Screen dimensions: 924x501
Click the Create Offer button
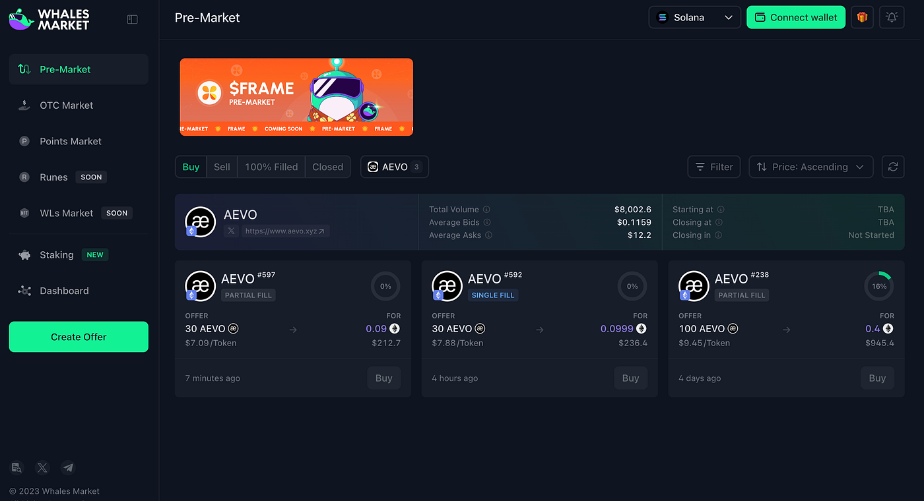pos(79,337)
